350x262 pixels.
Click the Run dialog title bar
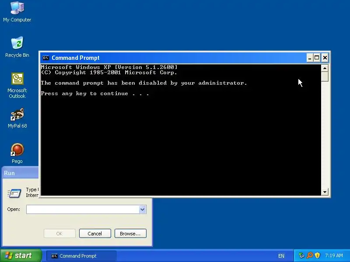pos(20,173)
